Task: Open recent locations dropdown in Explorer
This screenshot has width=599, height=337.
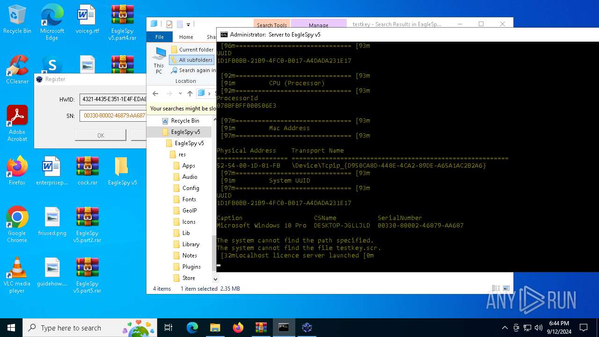Action: [x=180, y=93]
